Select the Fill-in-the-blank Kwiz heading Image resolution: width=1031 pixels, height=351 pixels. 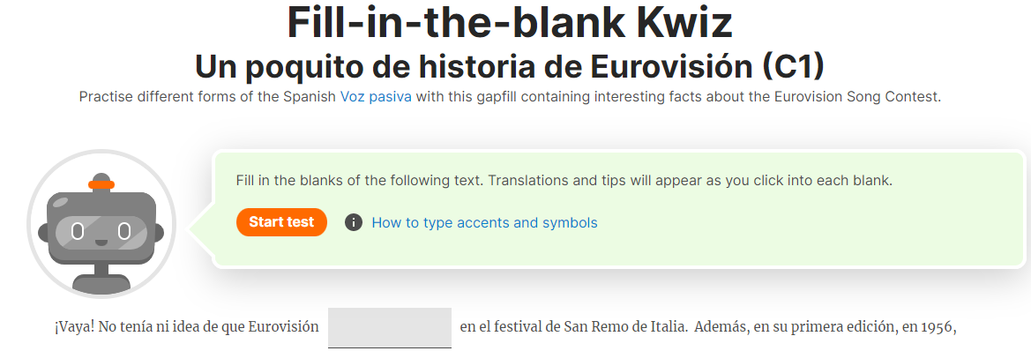click(x=510, y=22)
